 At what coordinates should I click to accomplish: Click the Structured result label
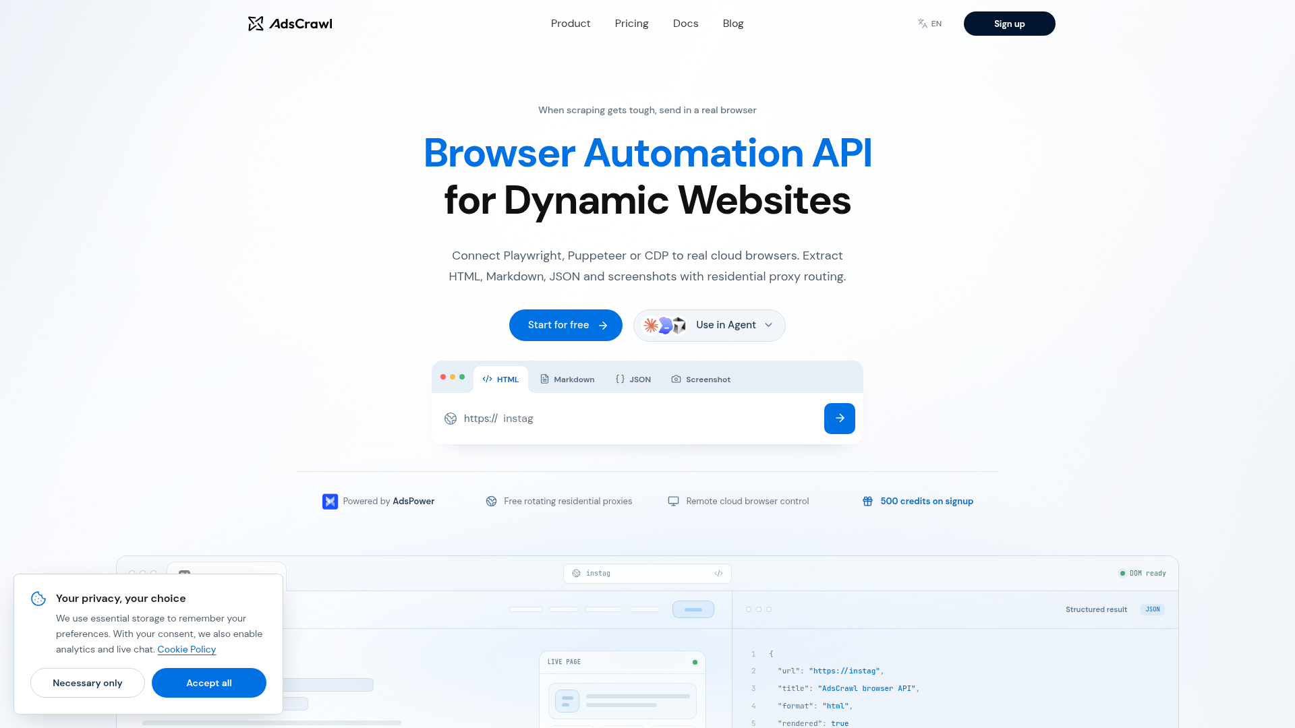pyautogui.click(x=1096, y=609)
